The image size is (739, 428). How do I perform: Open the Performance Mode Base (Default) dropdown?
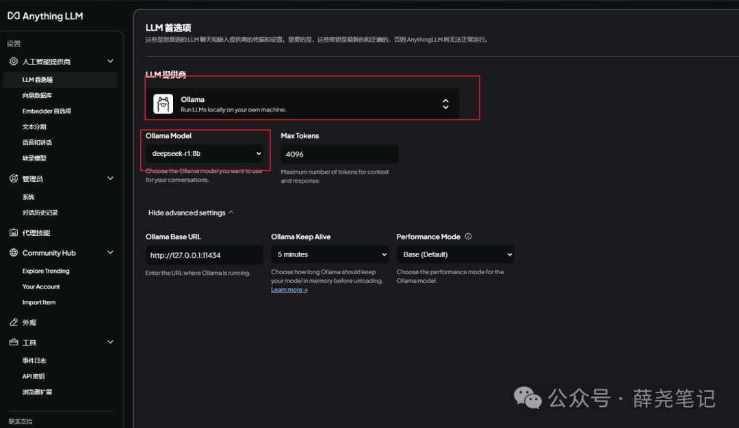(455, 254)
